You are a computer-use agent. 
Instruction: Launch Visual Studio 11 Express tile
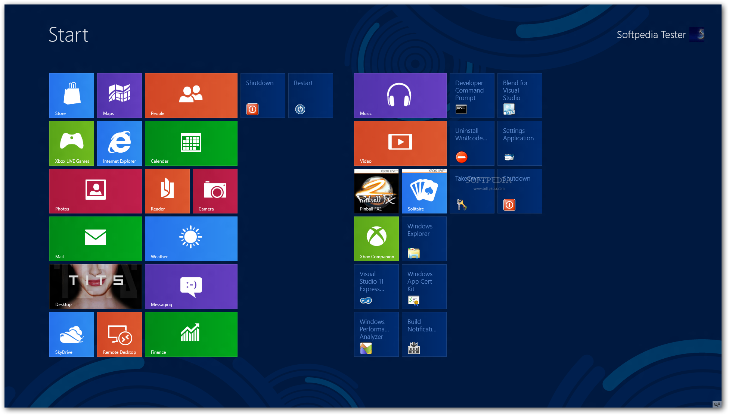pos(376,287)
